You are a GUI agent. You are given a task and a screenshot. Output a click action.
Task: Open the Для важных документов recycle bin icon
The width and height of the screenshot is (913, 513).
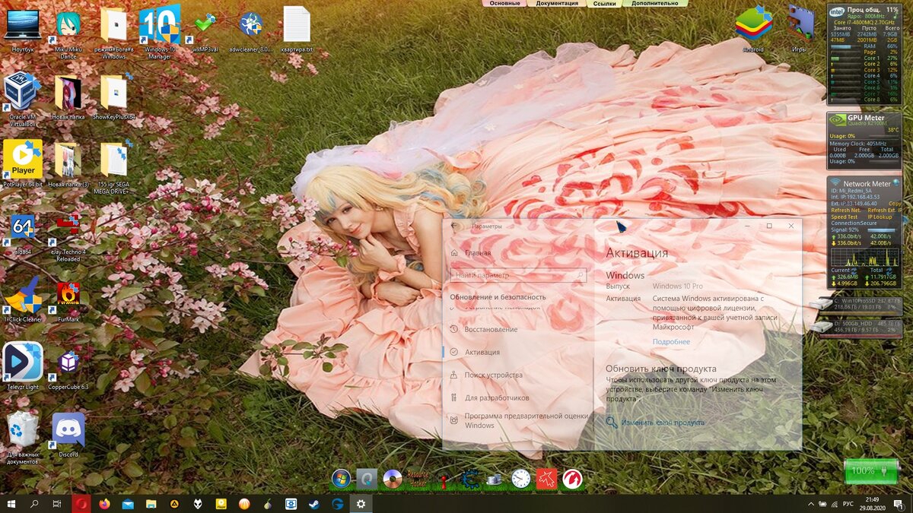[x=23, y=438]
